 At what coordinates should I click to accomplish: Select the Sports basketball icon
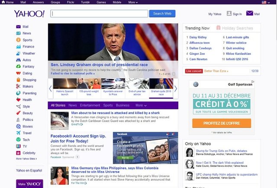(18, 40)
